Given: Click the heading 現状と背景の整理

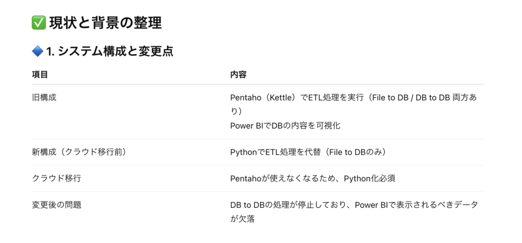Looking at the screenshot, I should pos(106,23).
